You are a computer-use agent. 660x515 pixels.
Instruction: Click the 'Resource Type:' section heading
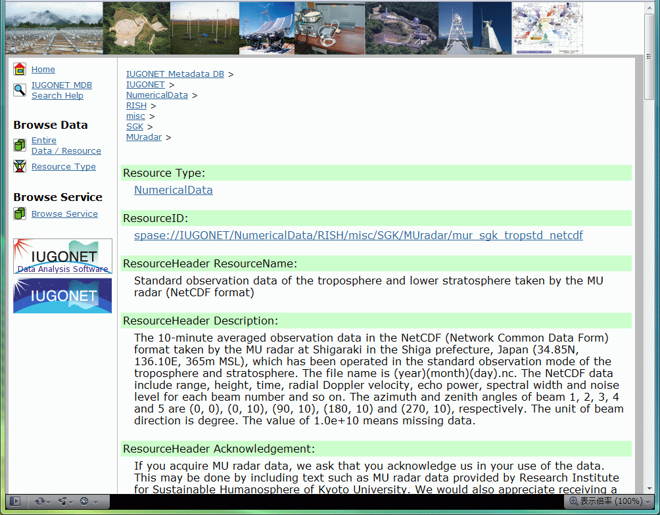(164, 173)
